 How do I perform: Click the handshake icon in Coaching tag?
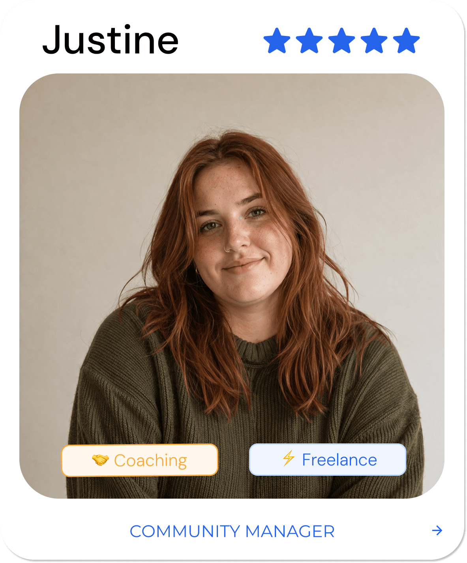[100, 460]
